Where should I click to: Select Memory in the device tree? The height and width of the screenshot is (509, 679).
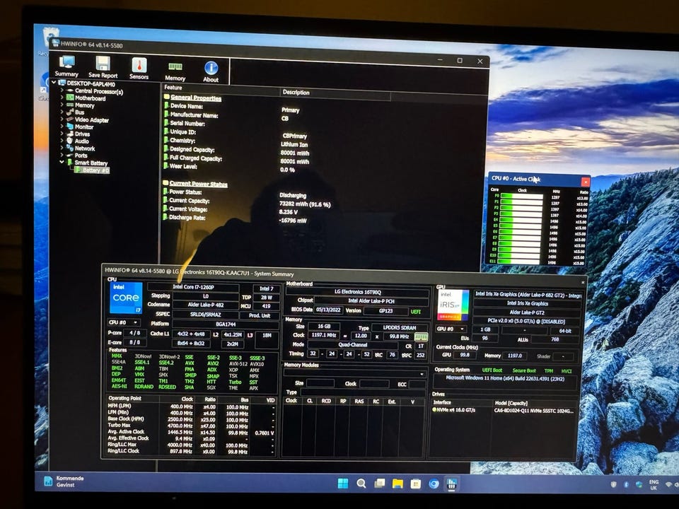coord(84,105)
